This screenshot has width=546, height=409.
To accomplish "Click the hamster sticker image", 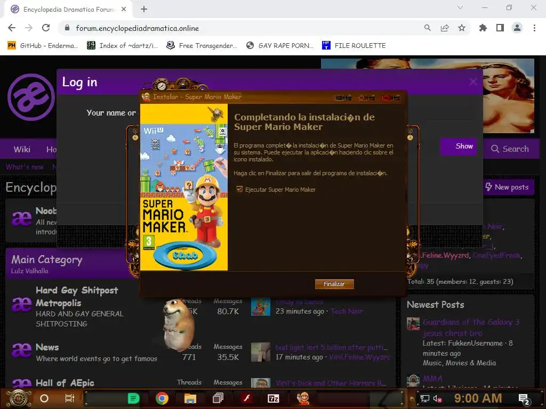I will [x=178, y=324].
